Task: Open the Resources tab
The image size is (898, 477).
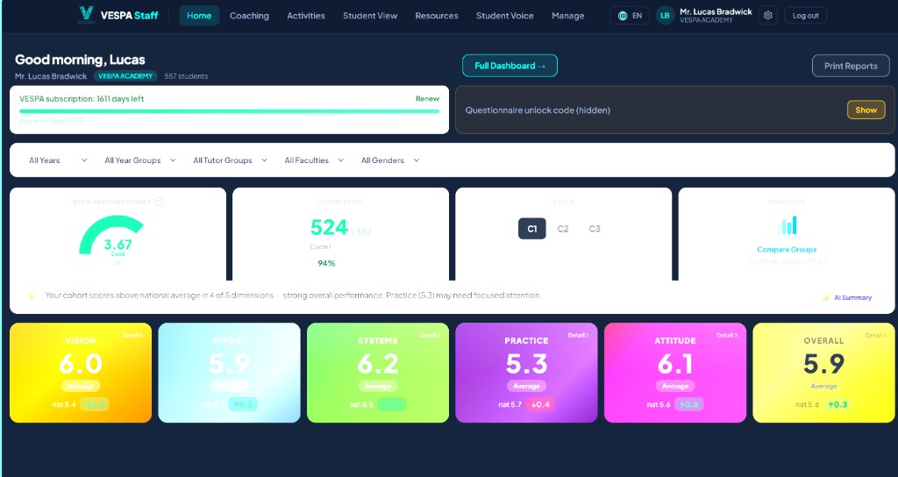Action: [437, 16]
